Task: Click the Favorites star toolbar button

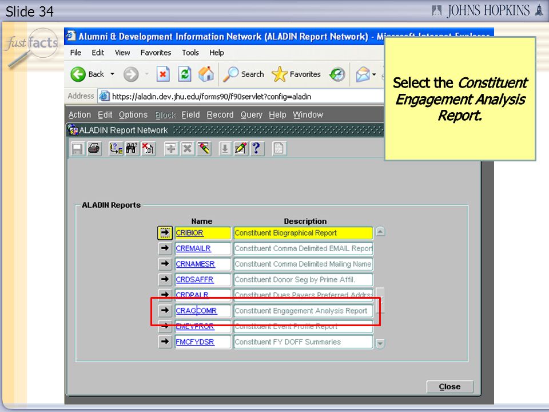Action: (296, 74)
